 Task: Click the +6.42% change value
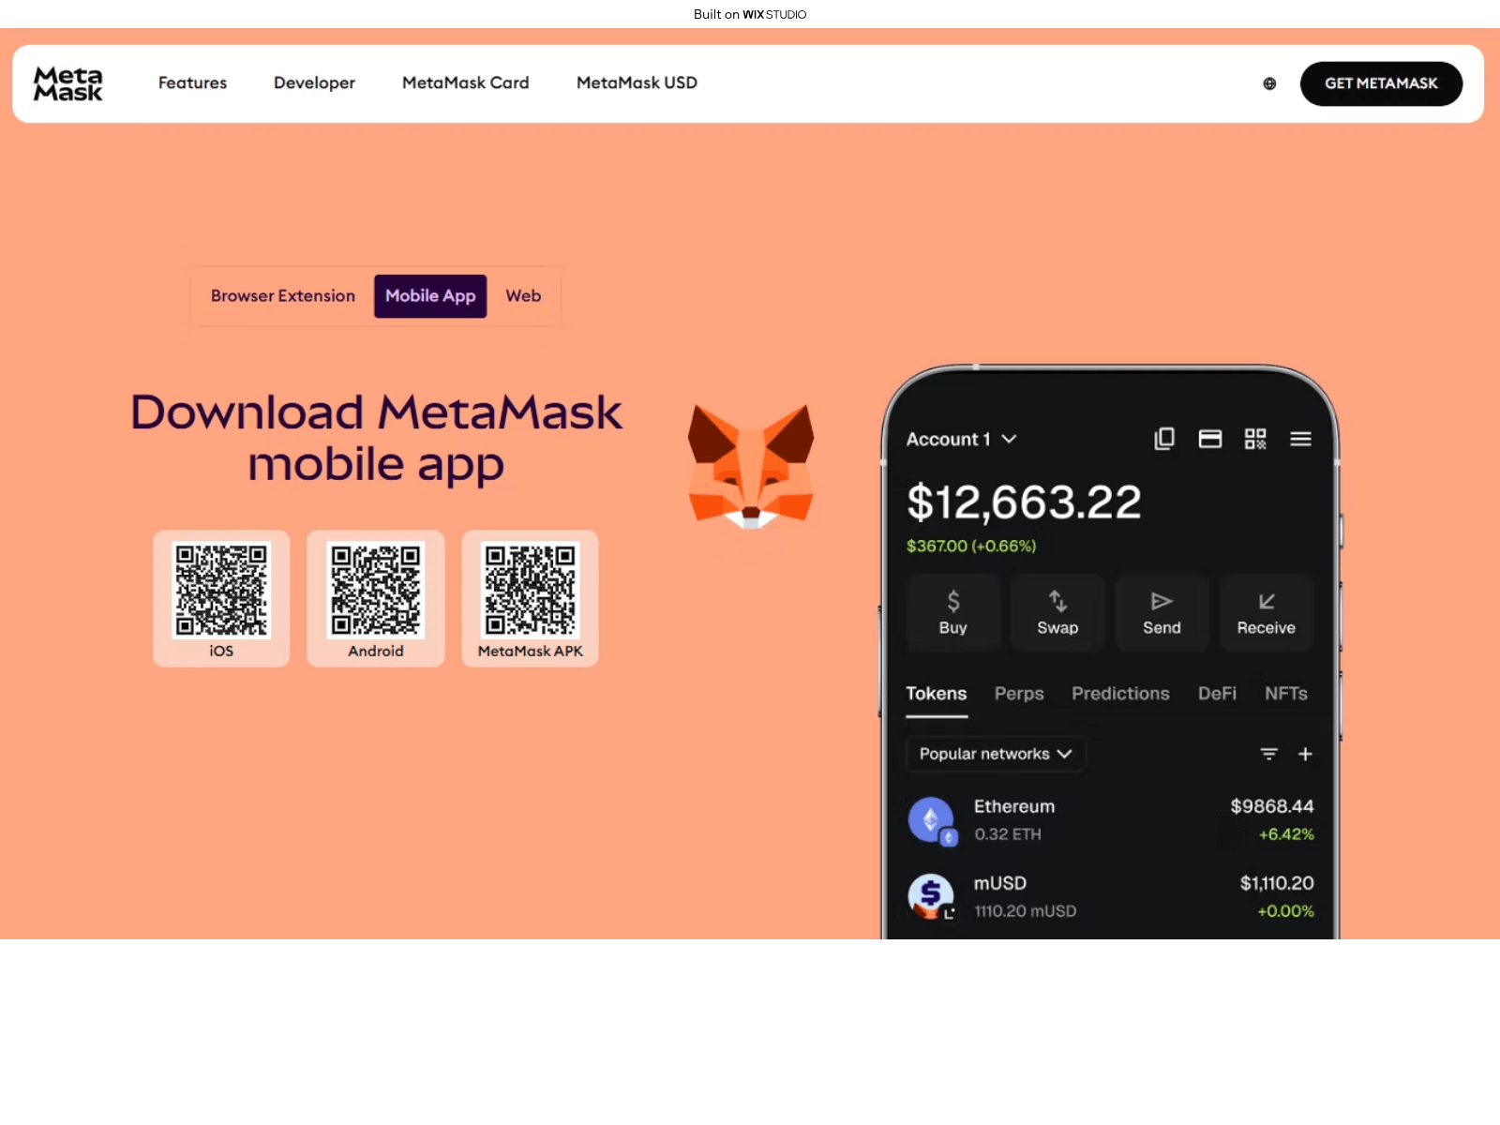click(x=1286, y=834)
